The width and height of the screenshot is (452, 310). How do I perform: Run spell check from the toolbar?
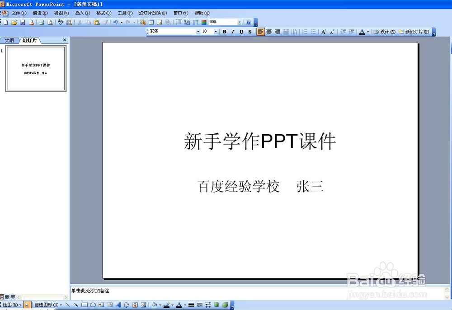point(60,22)
